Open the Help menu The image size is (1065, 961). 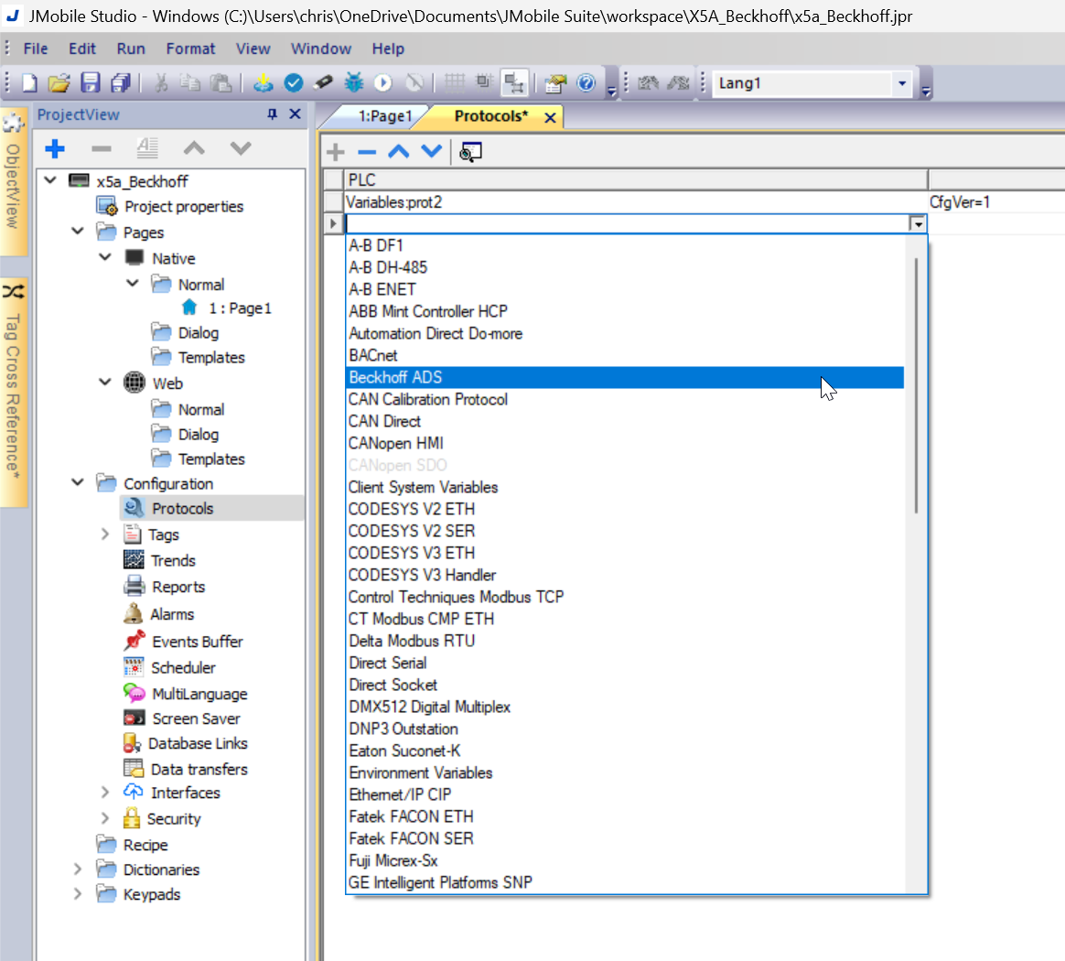(x=388, y=49)
